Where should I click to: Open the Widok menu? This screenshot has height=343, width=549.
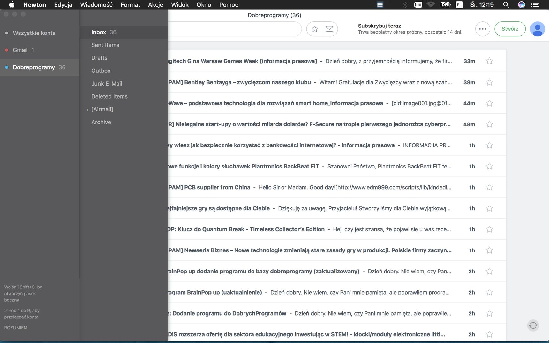(180, 5)
